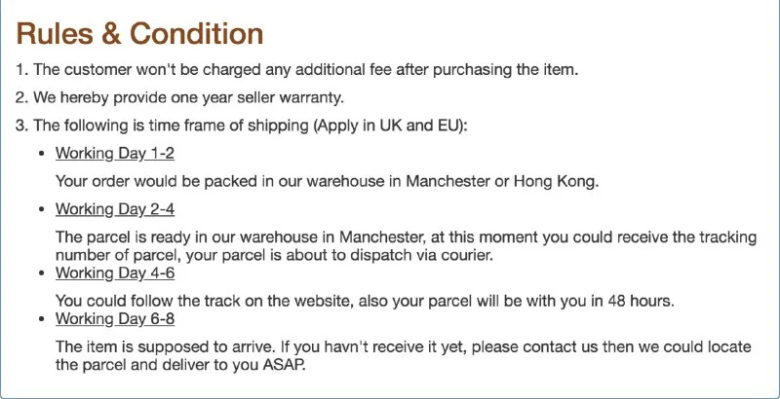780x399 pixels.
Task: Click the tracking number dispatch paragraph
Action: (409, 246)
